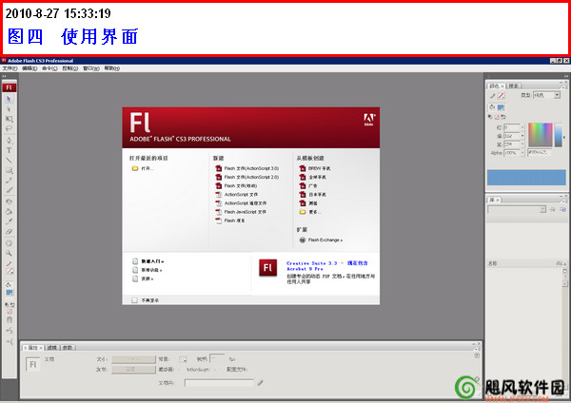Image resolution: width=571 pixels, height=403 pixels.
Task: Check the don't show again box
Action: (x=134, y=300)
